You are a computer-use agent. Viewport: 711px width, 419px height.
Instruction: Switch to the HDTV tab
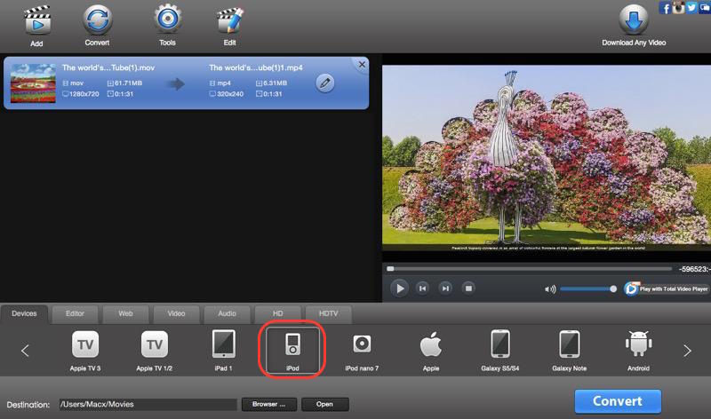[328, 313]
